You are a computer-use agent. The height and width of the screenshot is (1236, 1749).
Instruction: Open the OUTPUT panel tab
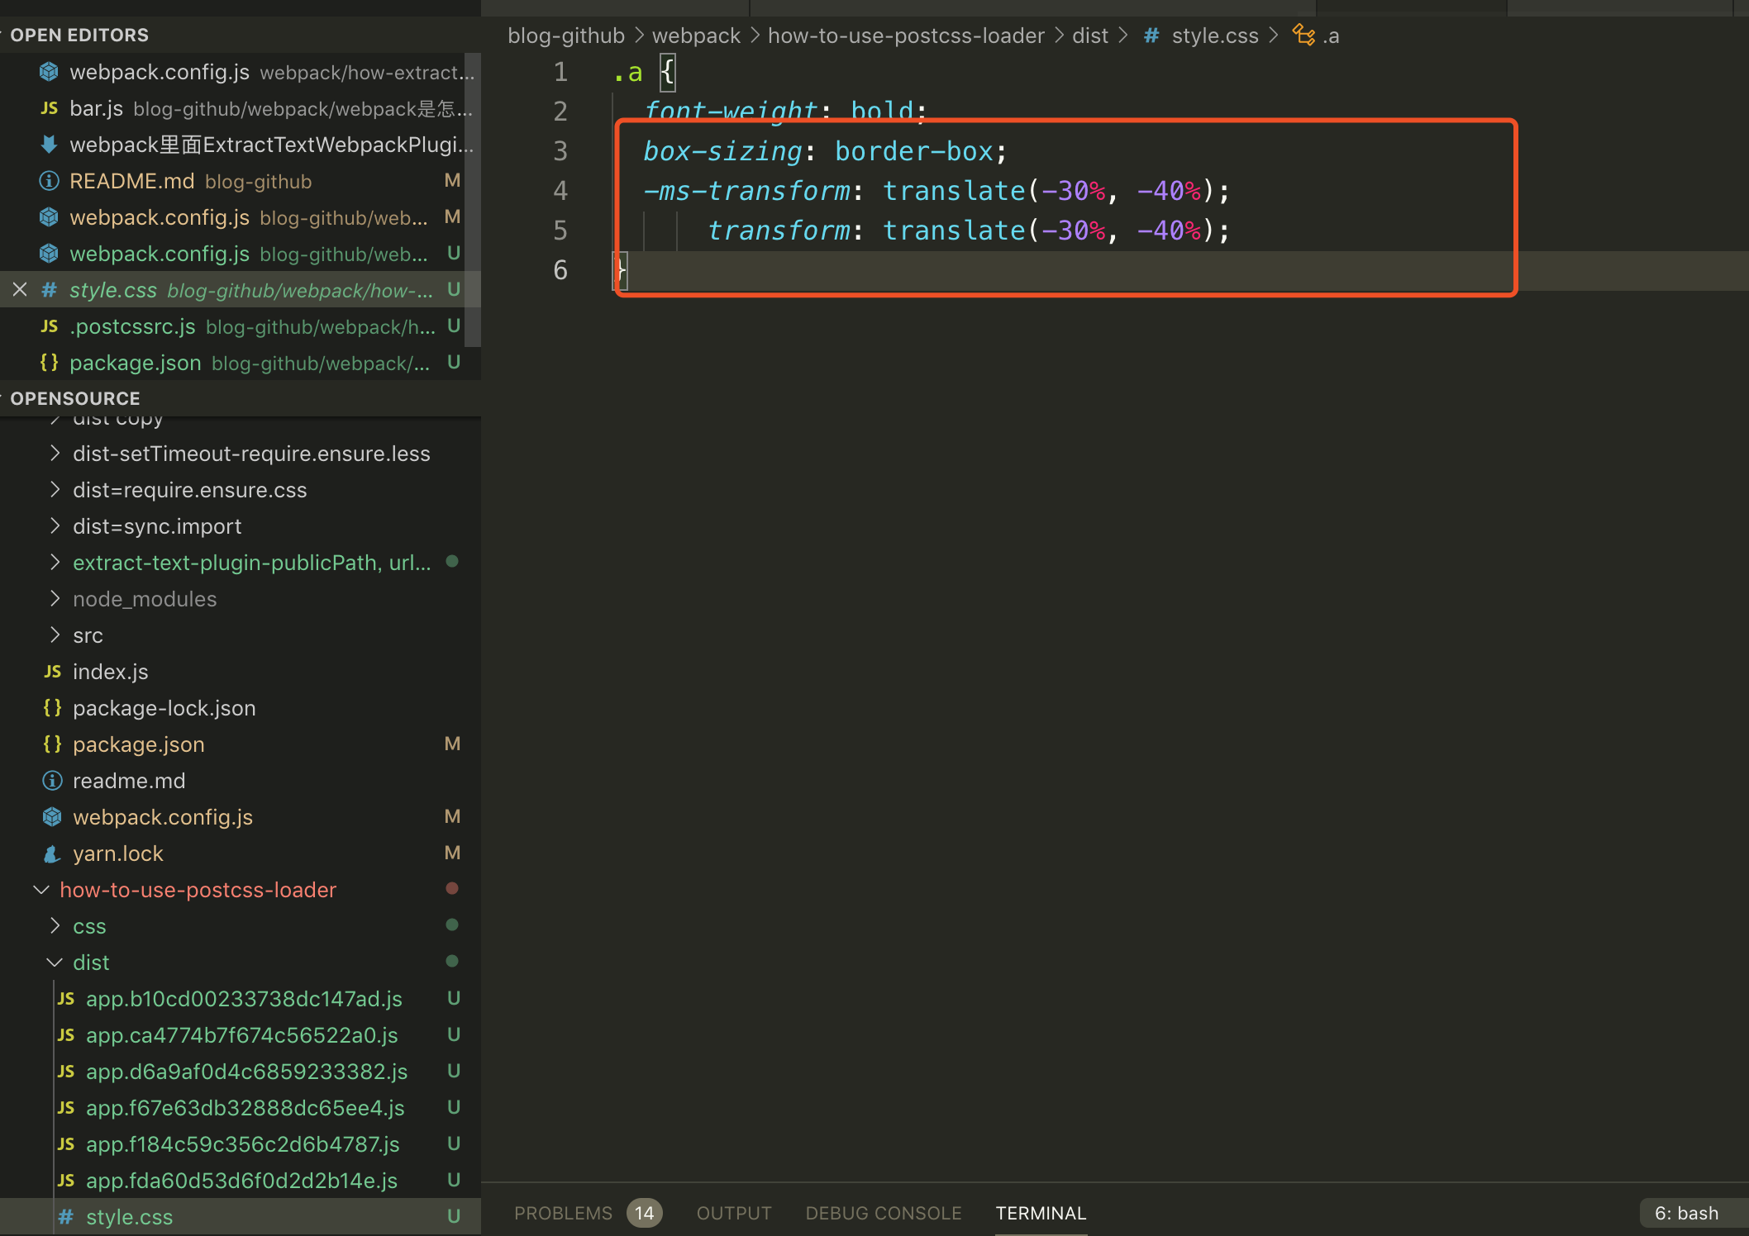point(733,1213)
